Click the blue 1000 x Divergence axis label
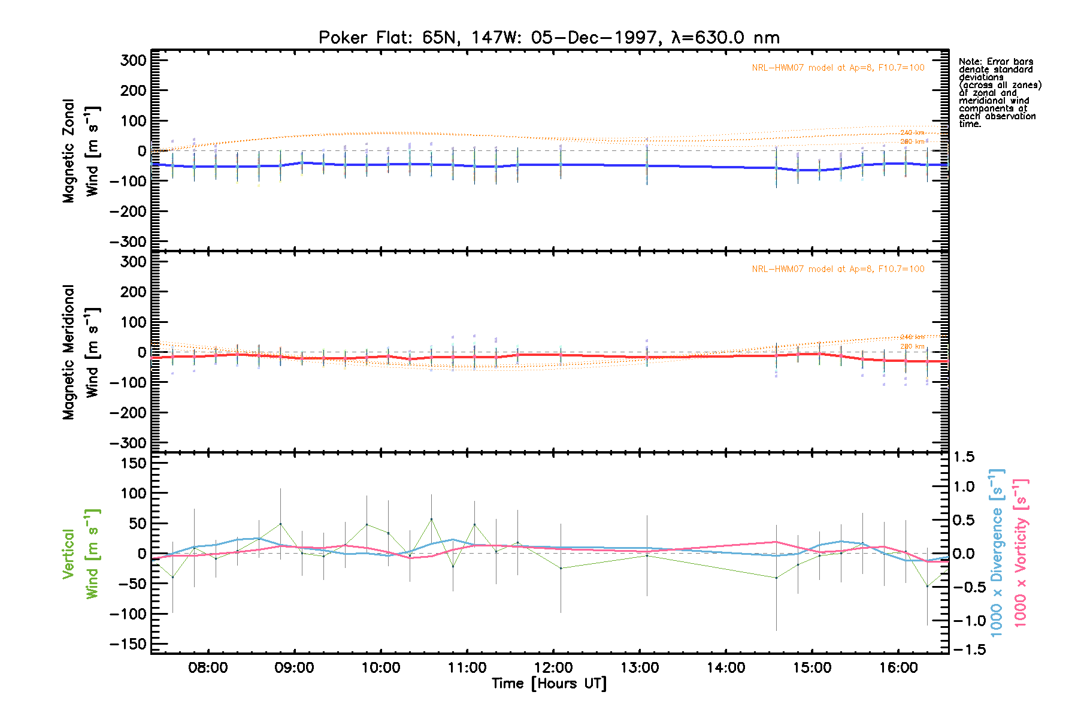The height and width of the screenshot is (719, 1078). (997, 553)
